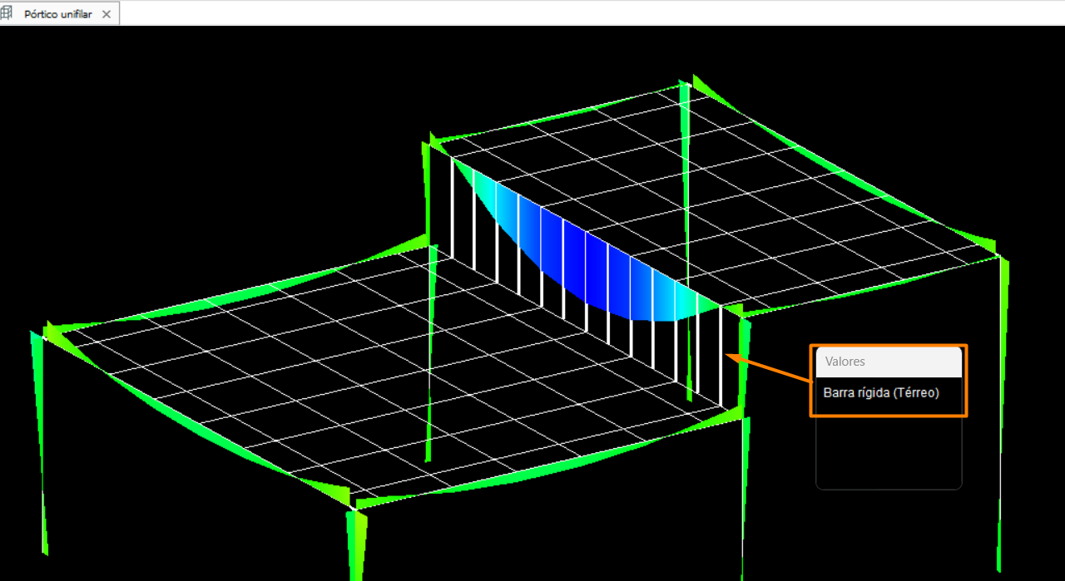Select the far-right green column of the frame
1065x581 pixels.
(x=1002, y=416)
